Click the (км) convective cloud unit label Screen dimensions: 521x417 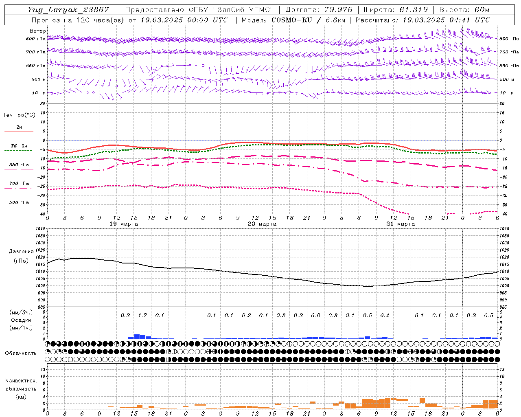tap(21, 397)
